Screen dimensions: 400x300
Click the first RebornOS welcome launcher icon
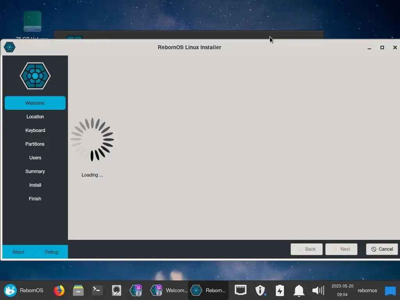[x=136, y=290]
